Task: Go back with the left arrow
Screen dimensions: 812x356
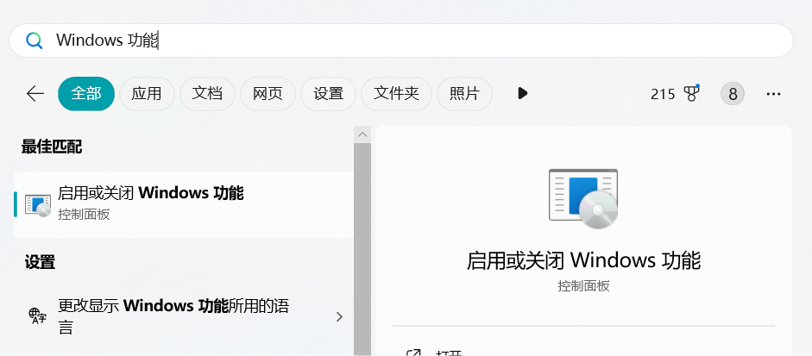Action: [x=35, y=94]
